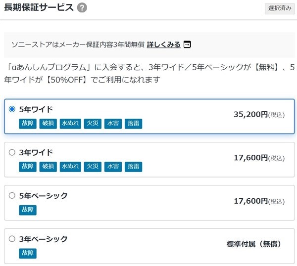Click the 故障 tag under 5年ベーシック
This screenshot has width=297, height=266.
point(28,210)
